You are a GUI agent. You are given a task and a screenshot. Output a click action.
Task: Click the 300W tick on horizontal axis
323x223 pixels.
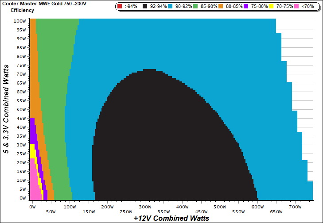tap(145, 207)
